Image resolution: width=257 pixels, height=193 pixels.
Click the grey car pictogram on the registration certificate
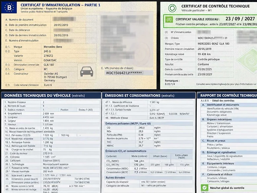[87, 72]
